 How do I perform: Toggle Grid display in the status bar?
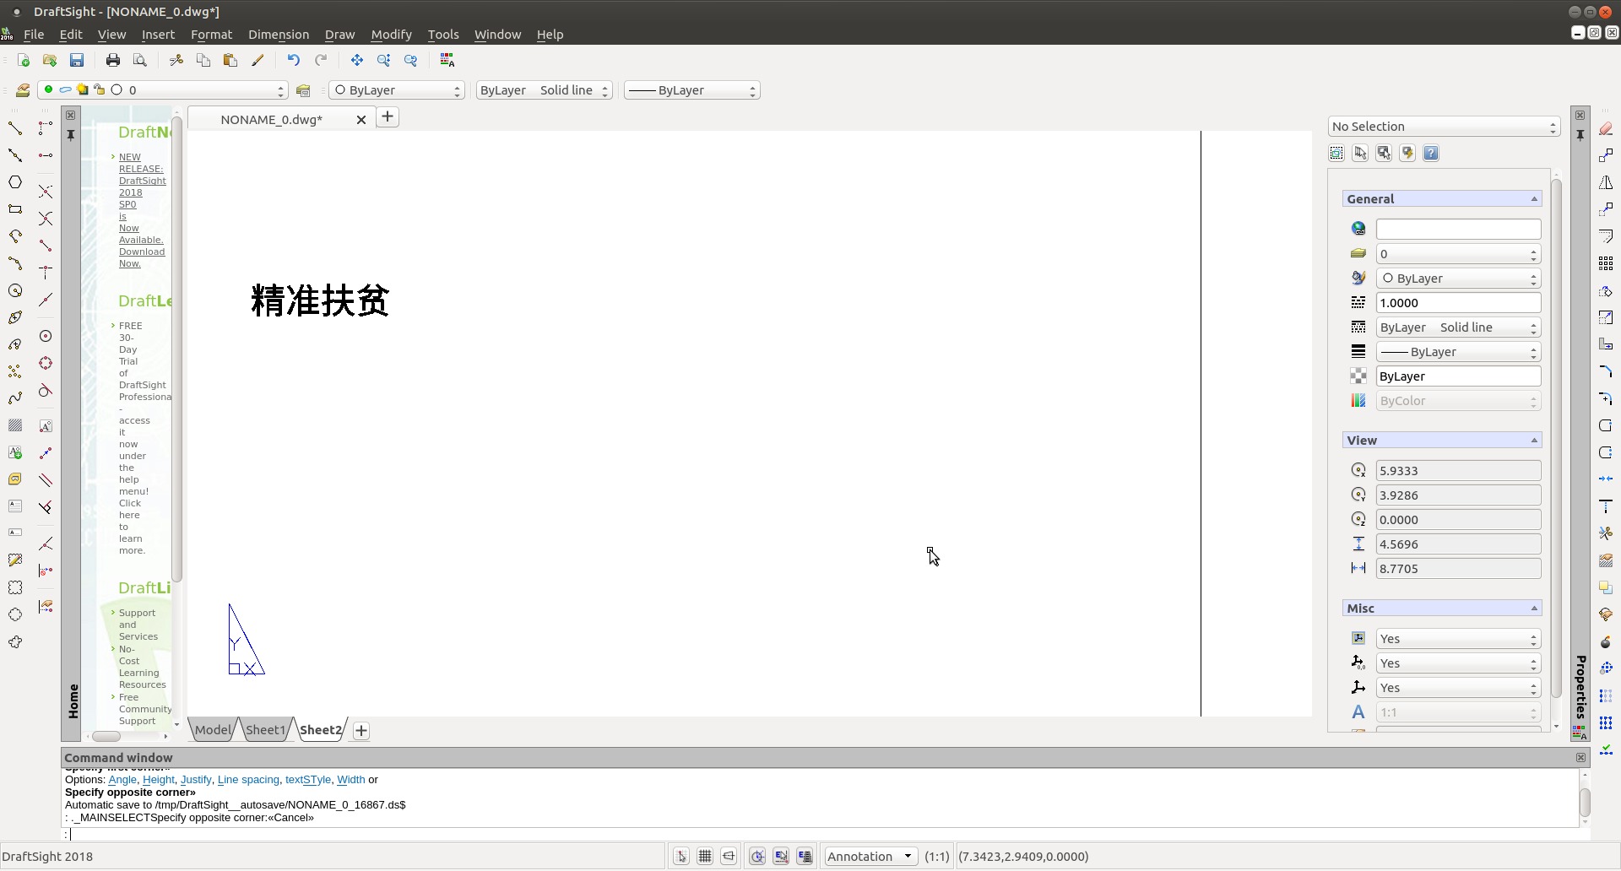point(705,857)
